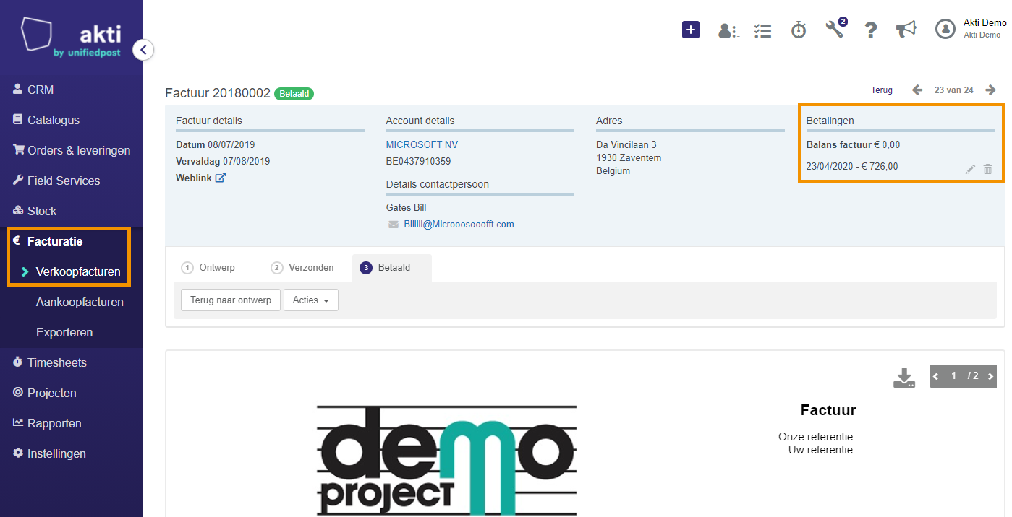1012x517 pixels.
Task: Collapse the sidebar with the chevron button
Action: (x=143, y=50)
